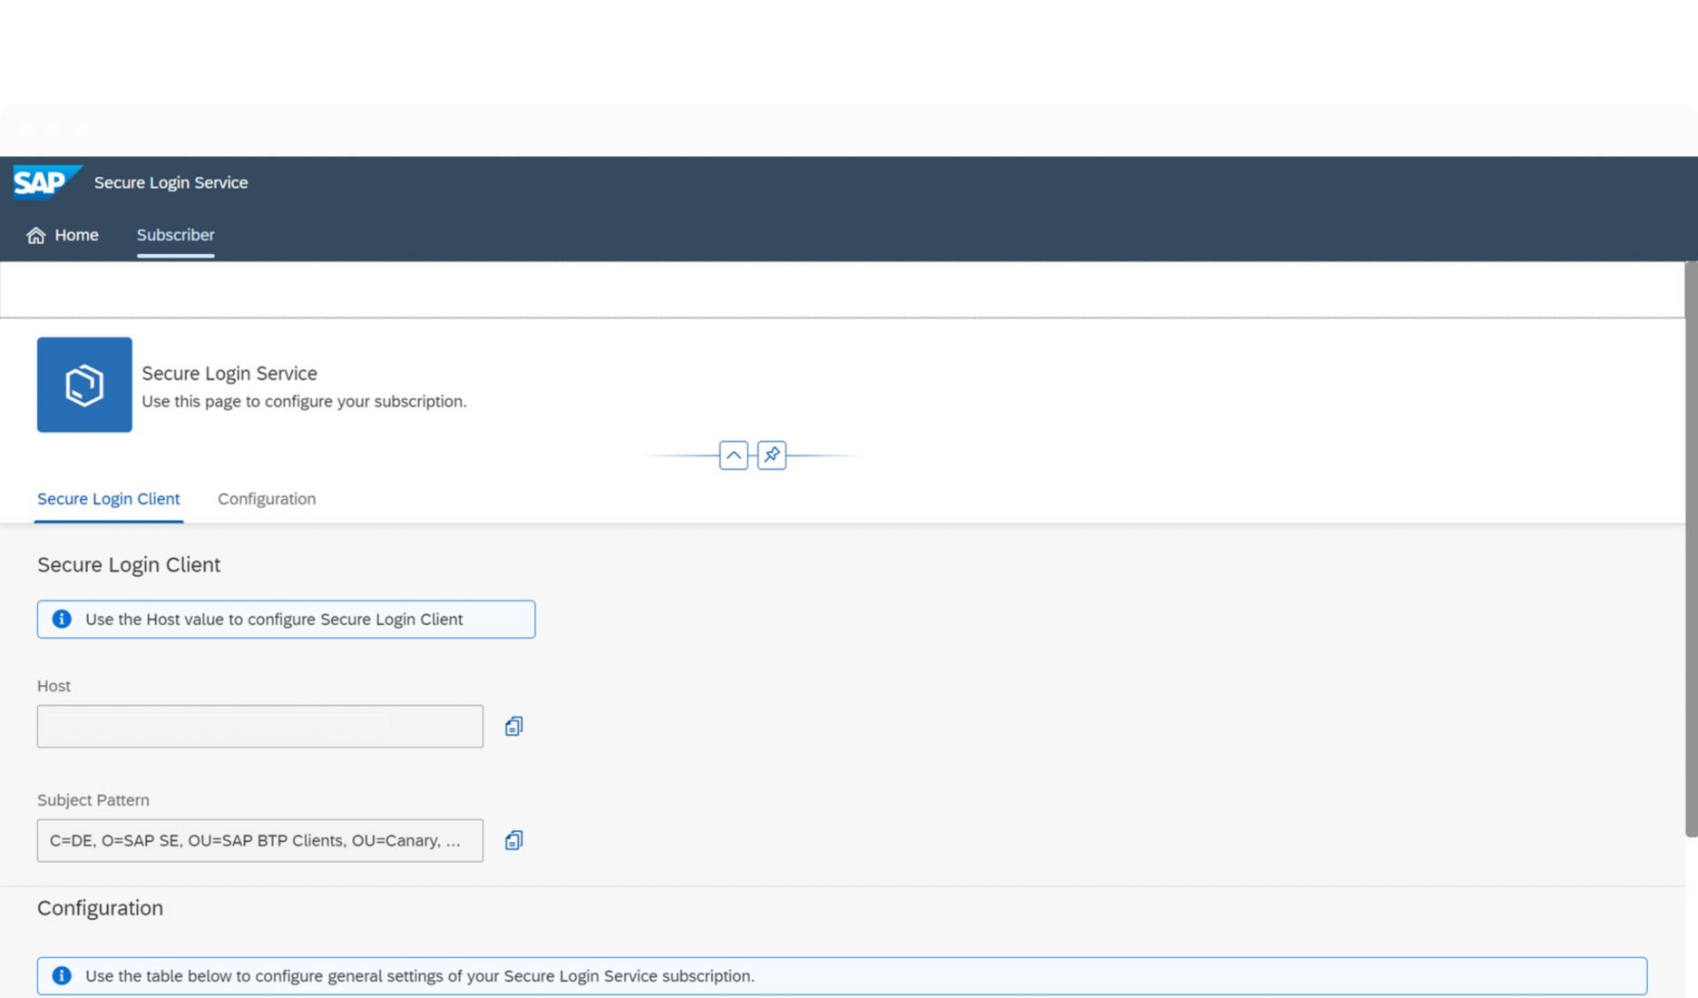Screen dimensions: 1698x998
Task: Click the Subject Pattern text field
Action: coord(259,841)
